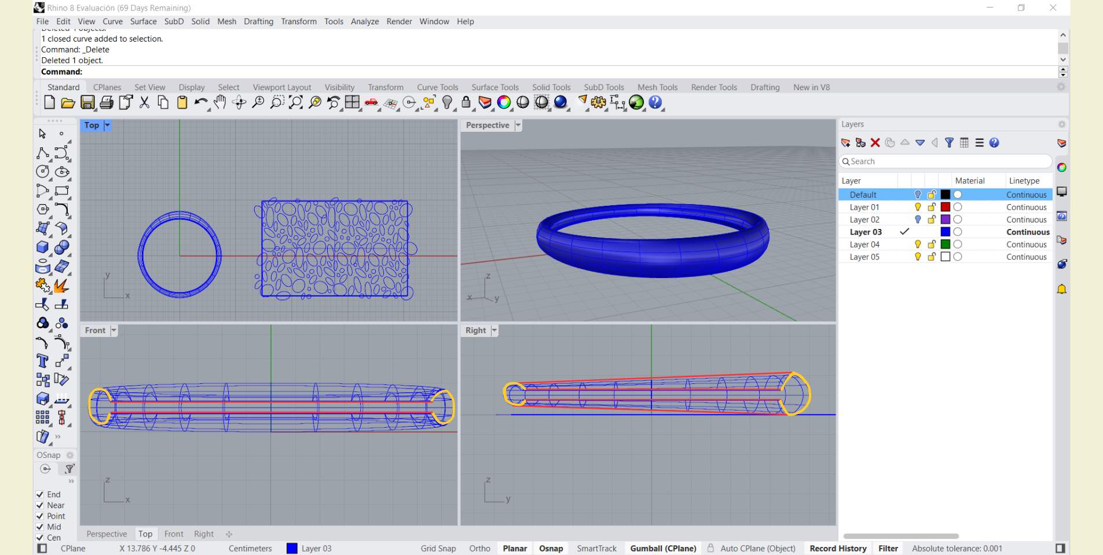Open the Top viewport dropdown arrow
This screenshot has width=1103, height=555.
coord(107,125)
